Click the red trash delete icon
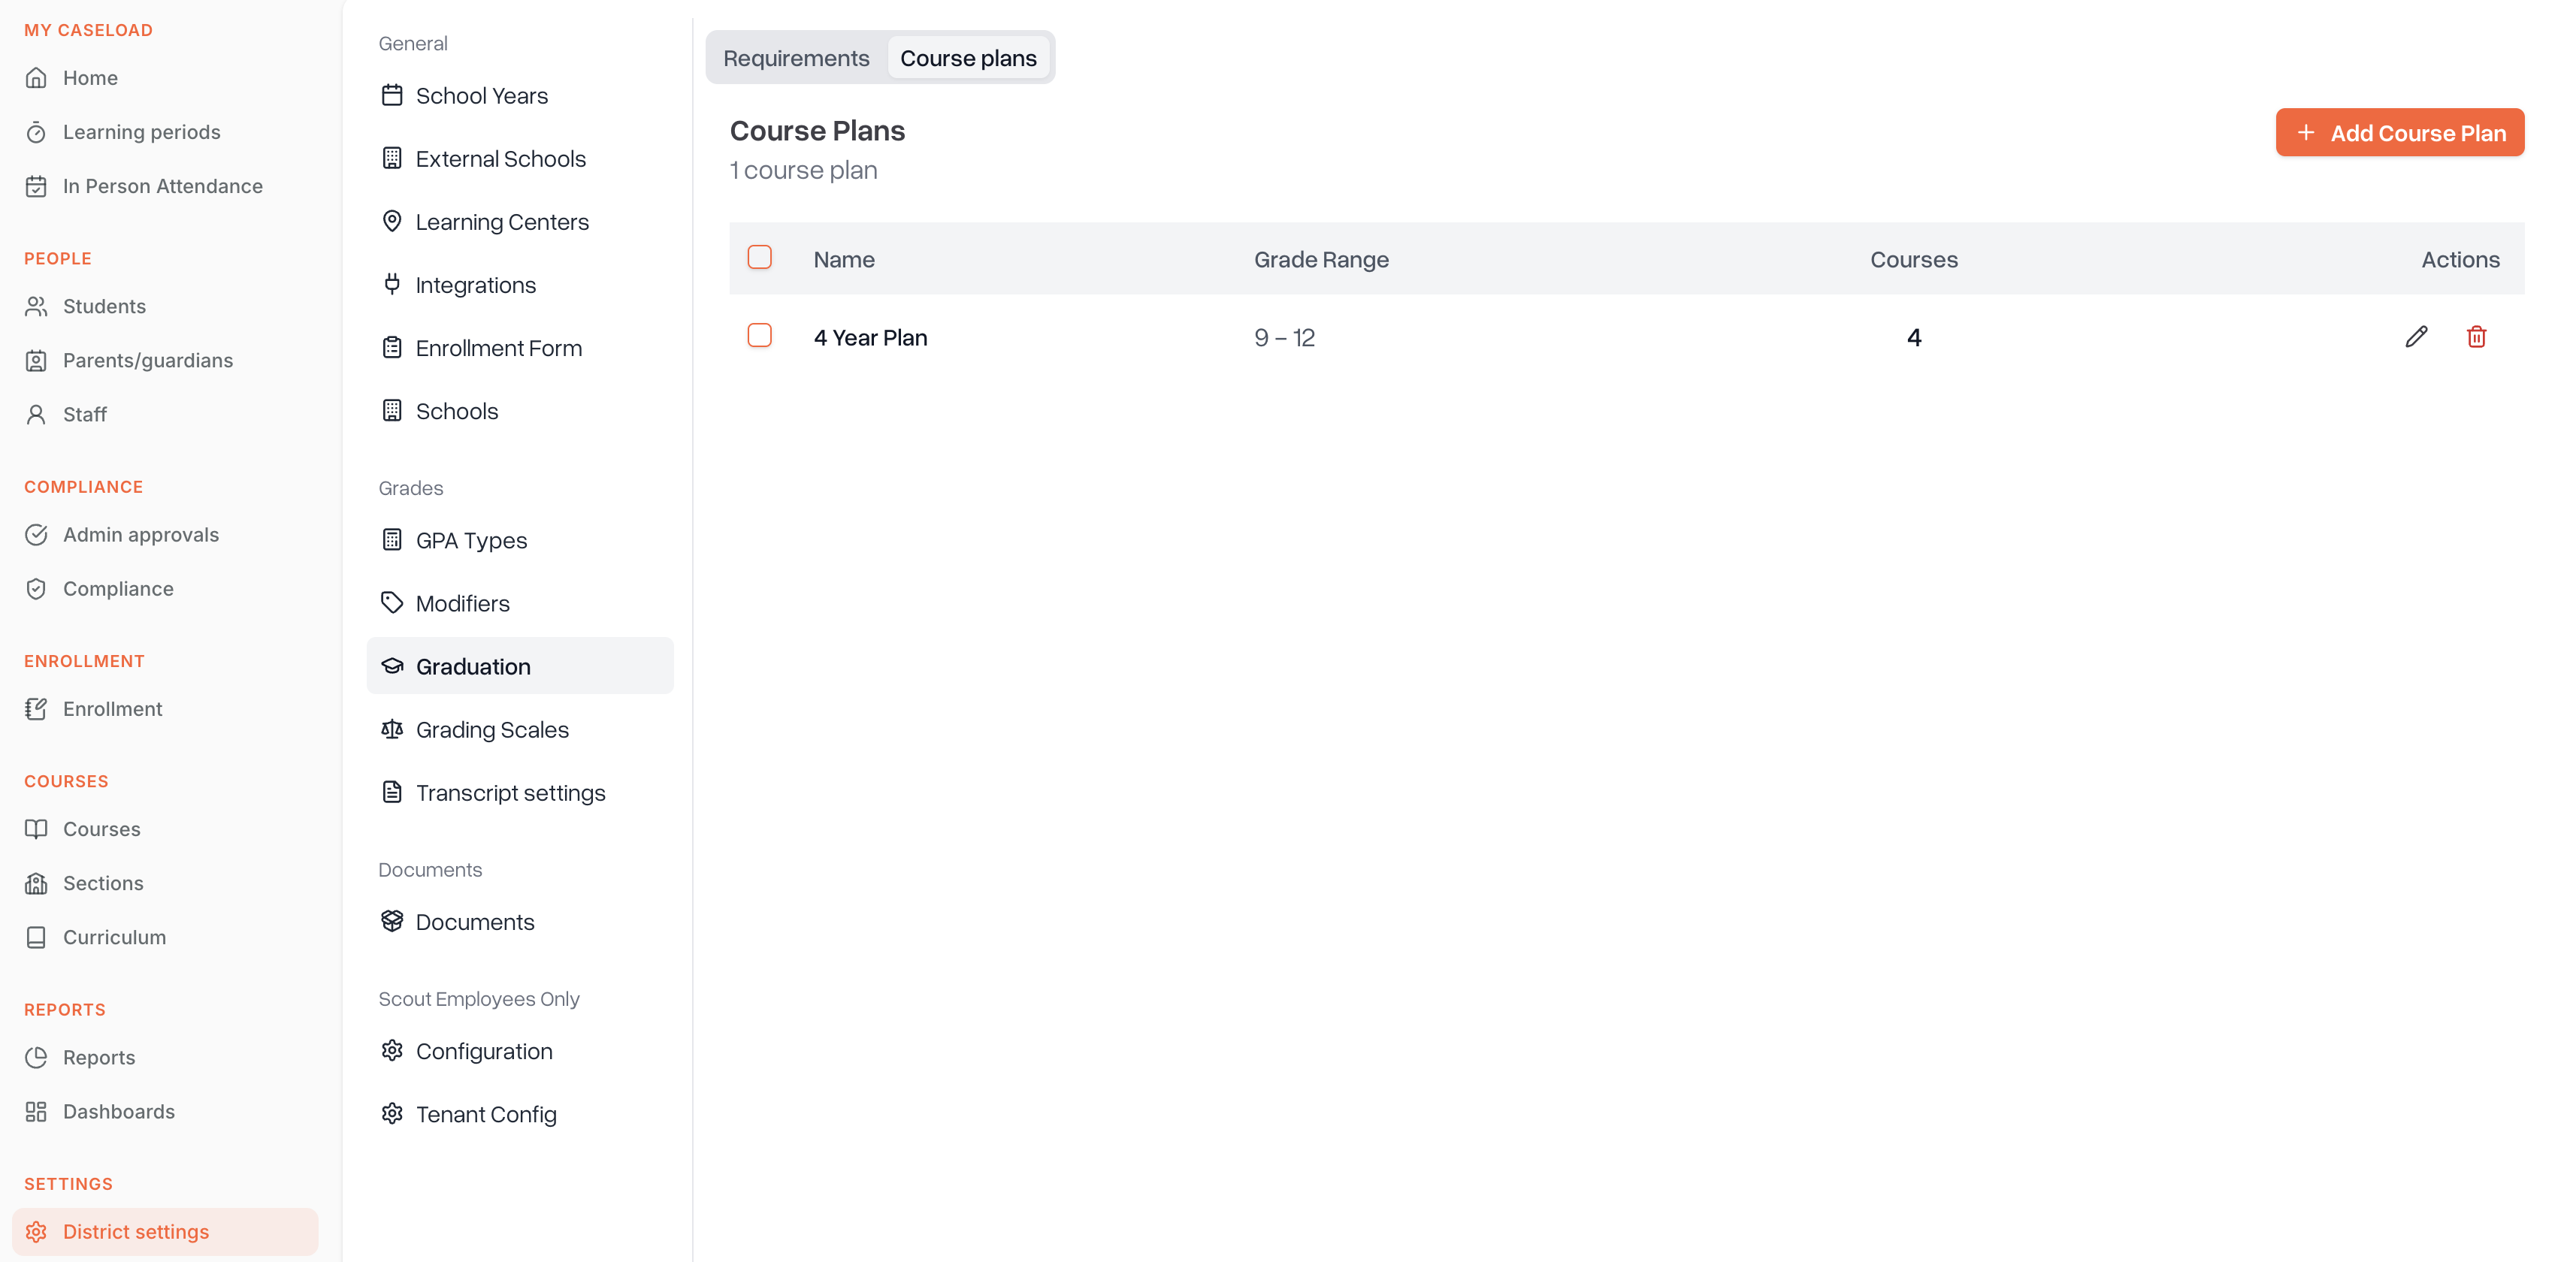Viewport: 2576px width, 1262px height. 2476,337
